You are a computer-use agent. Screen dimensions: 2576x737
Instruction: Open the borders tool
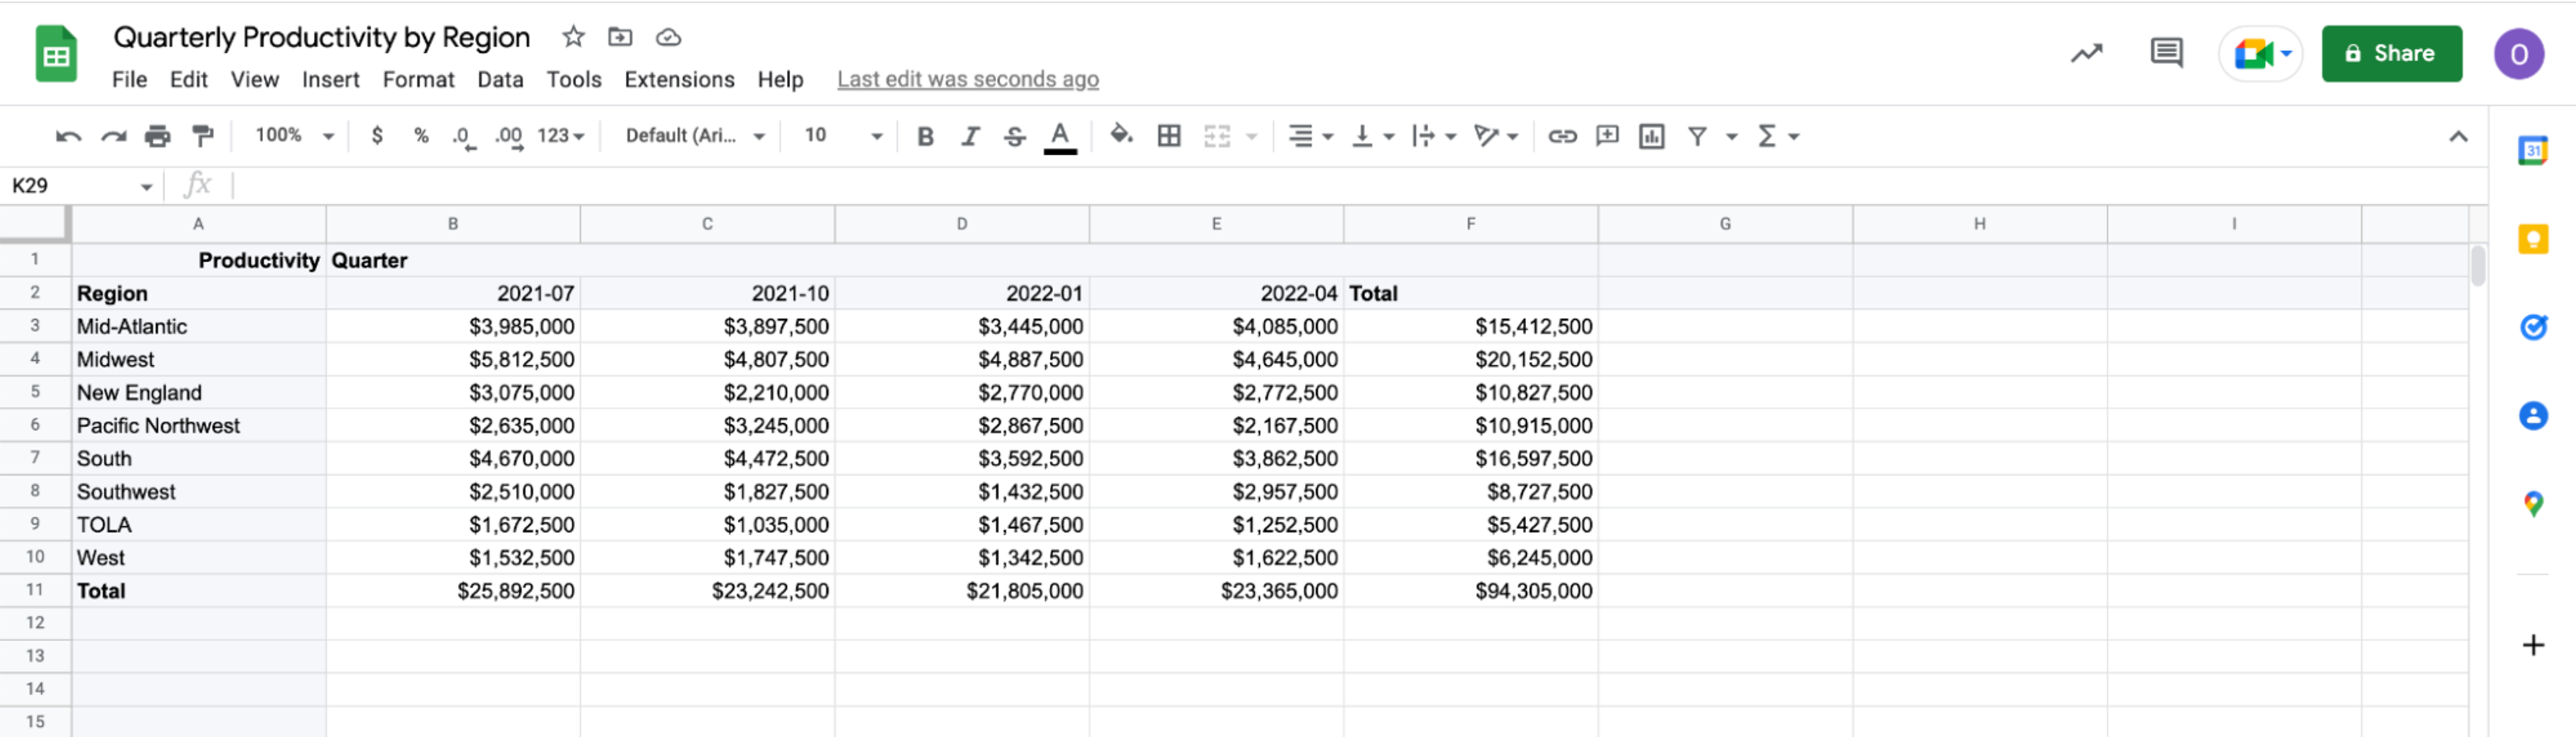(x=1168, y=136)
